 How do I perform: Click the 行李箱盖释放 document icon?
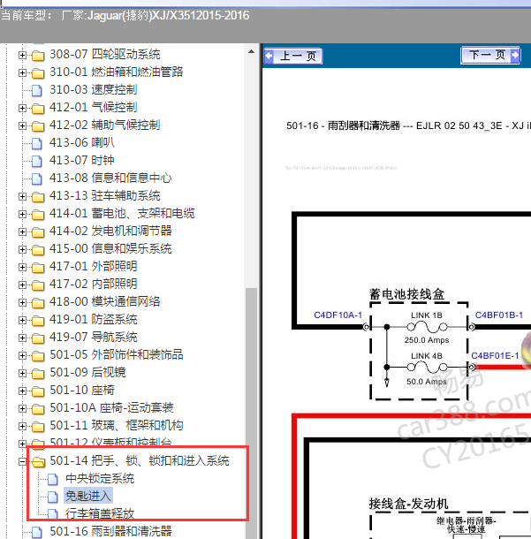(53, 514)
